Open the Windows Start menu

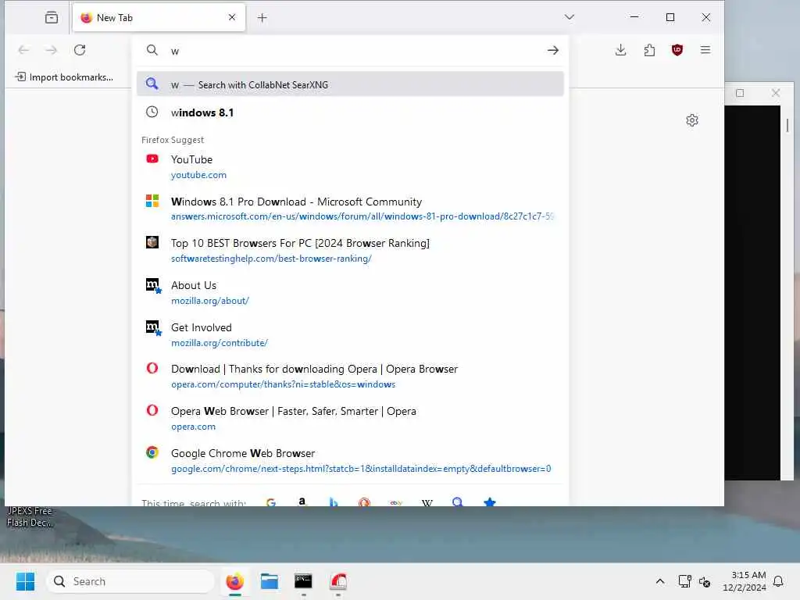point(25,581)
